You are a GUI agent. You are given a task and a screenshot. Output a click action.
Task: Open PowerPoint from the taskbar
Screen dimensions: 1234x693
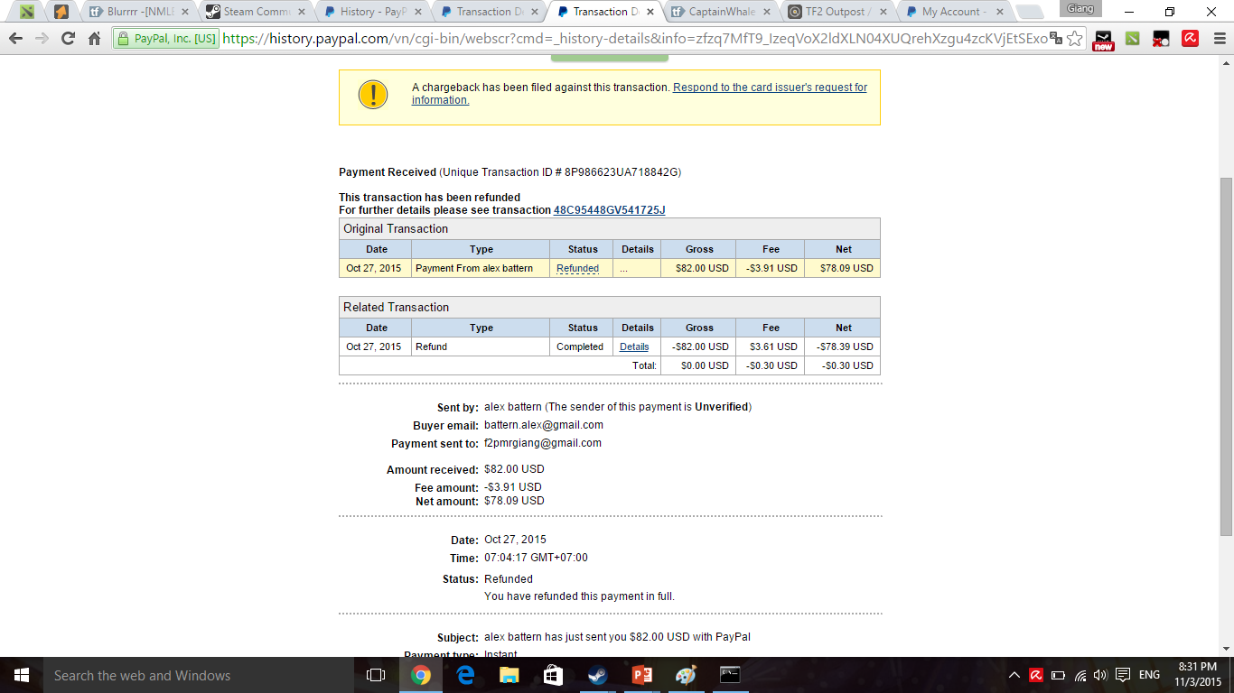[x=641, y=675]
